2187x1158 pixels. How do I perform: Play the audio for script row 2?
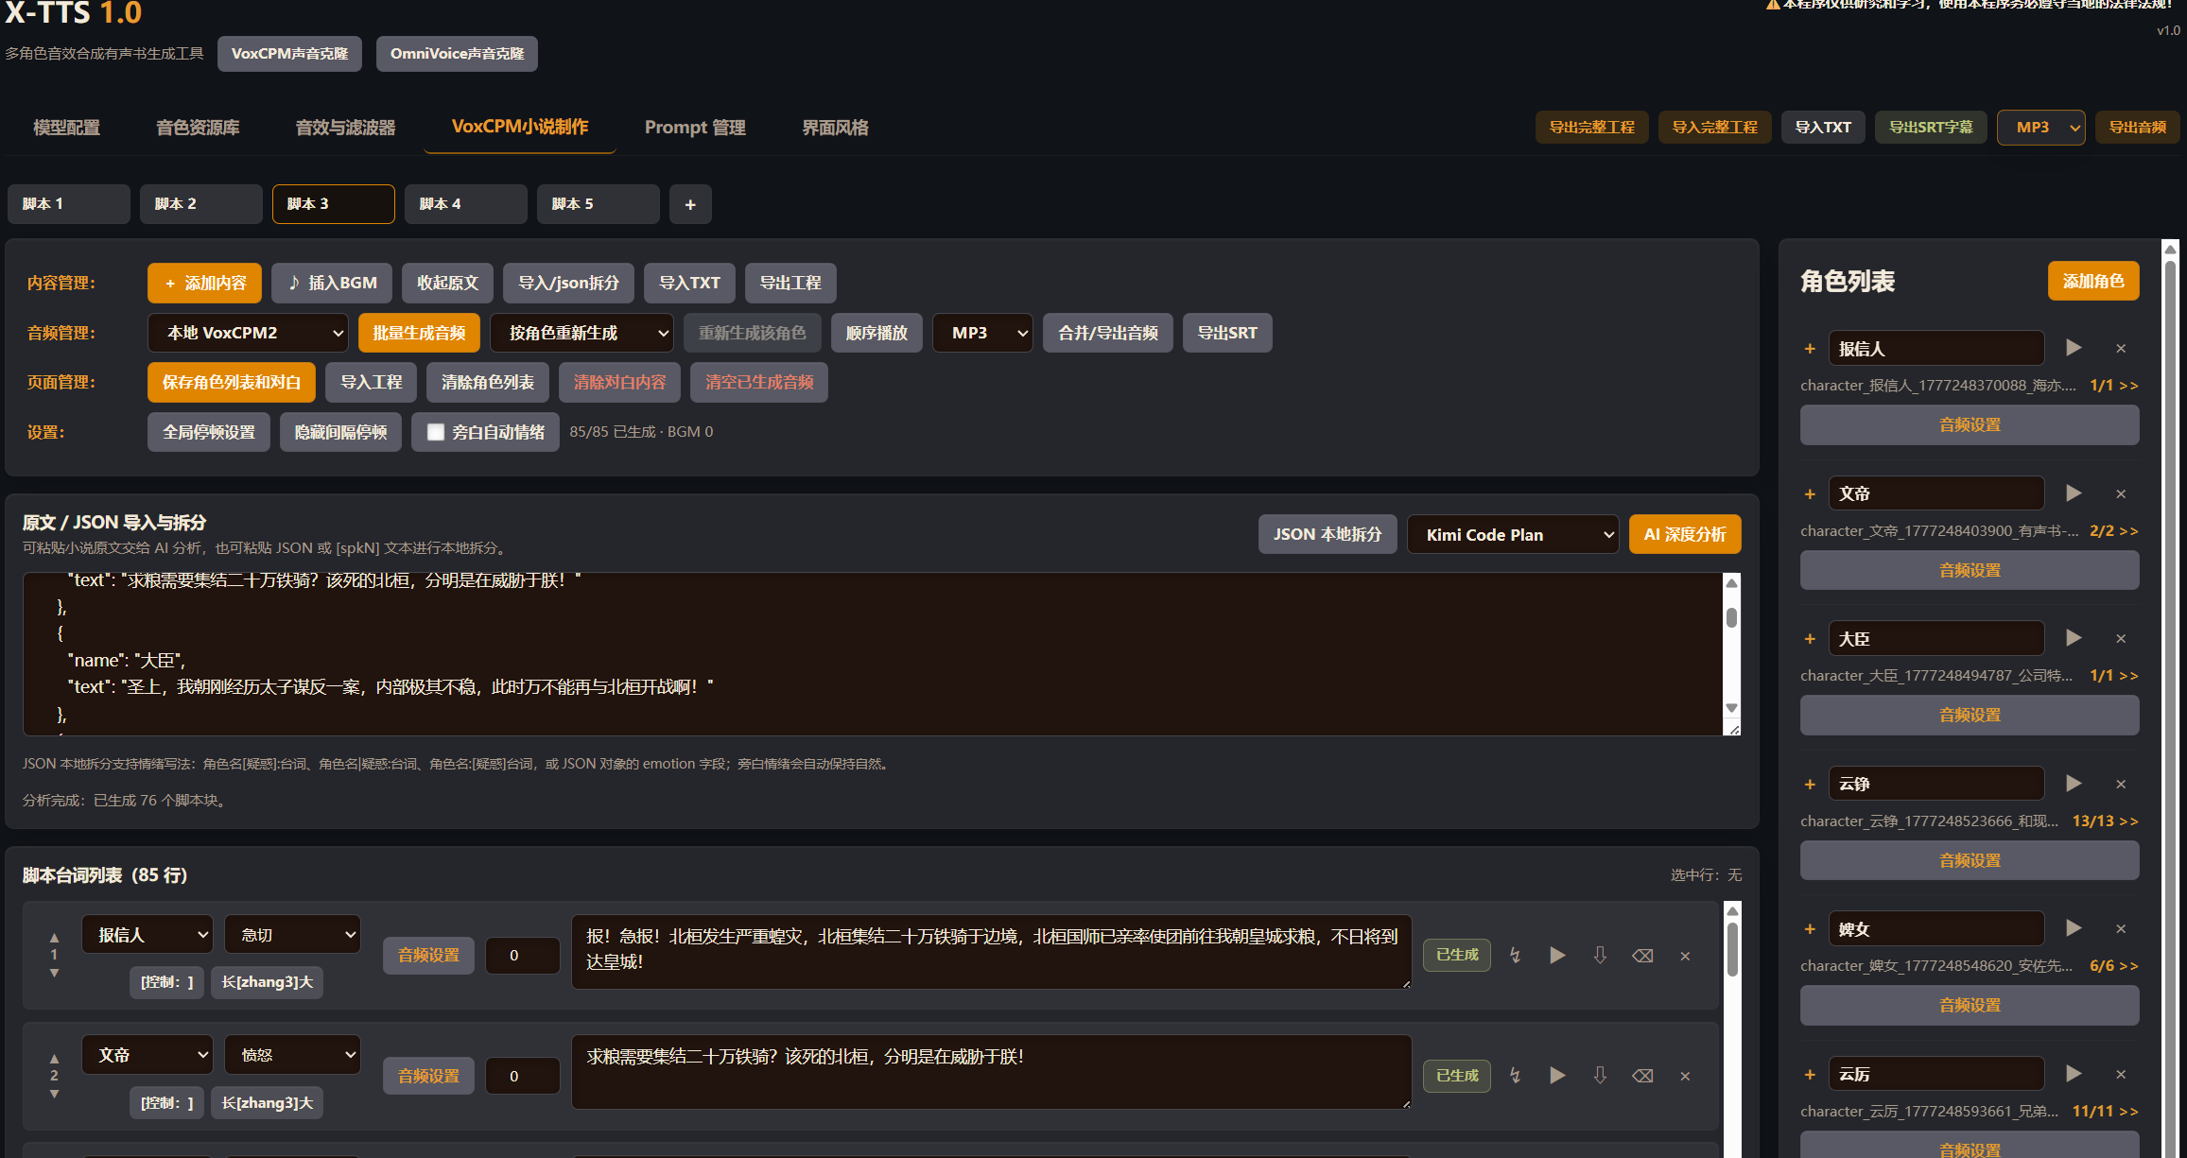coord(1557,1076)
